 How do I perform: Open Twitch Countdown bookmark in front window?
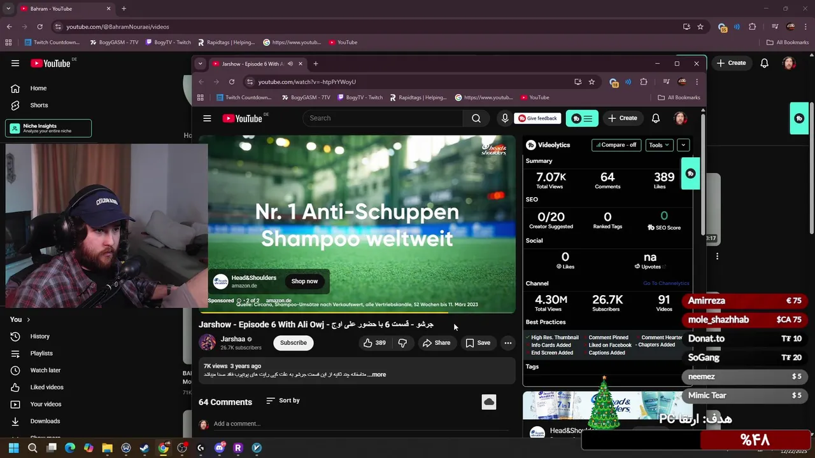(244, 97)
